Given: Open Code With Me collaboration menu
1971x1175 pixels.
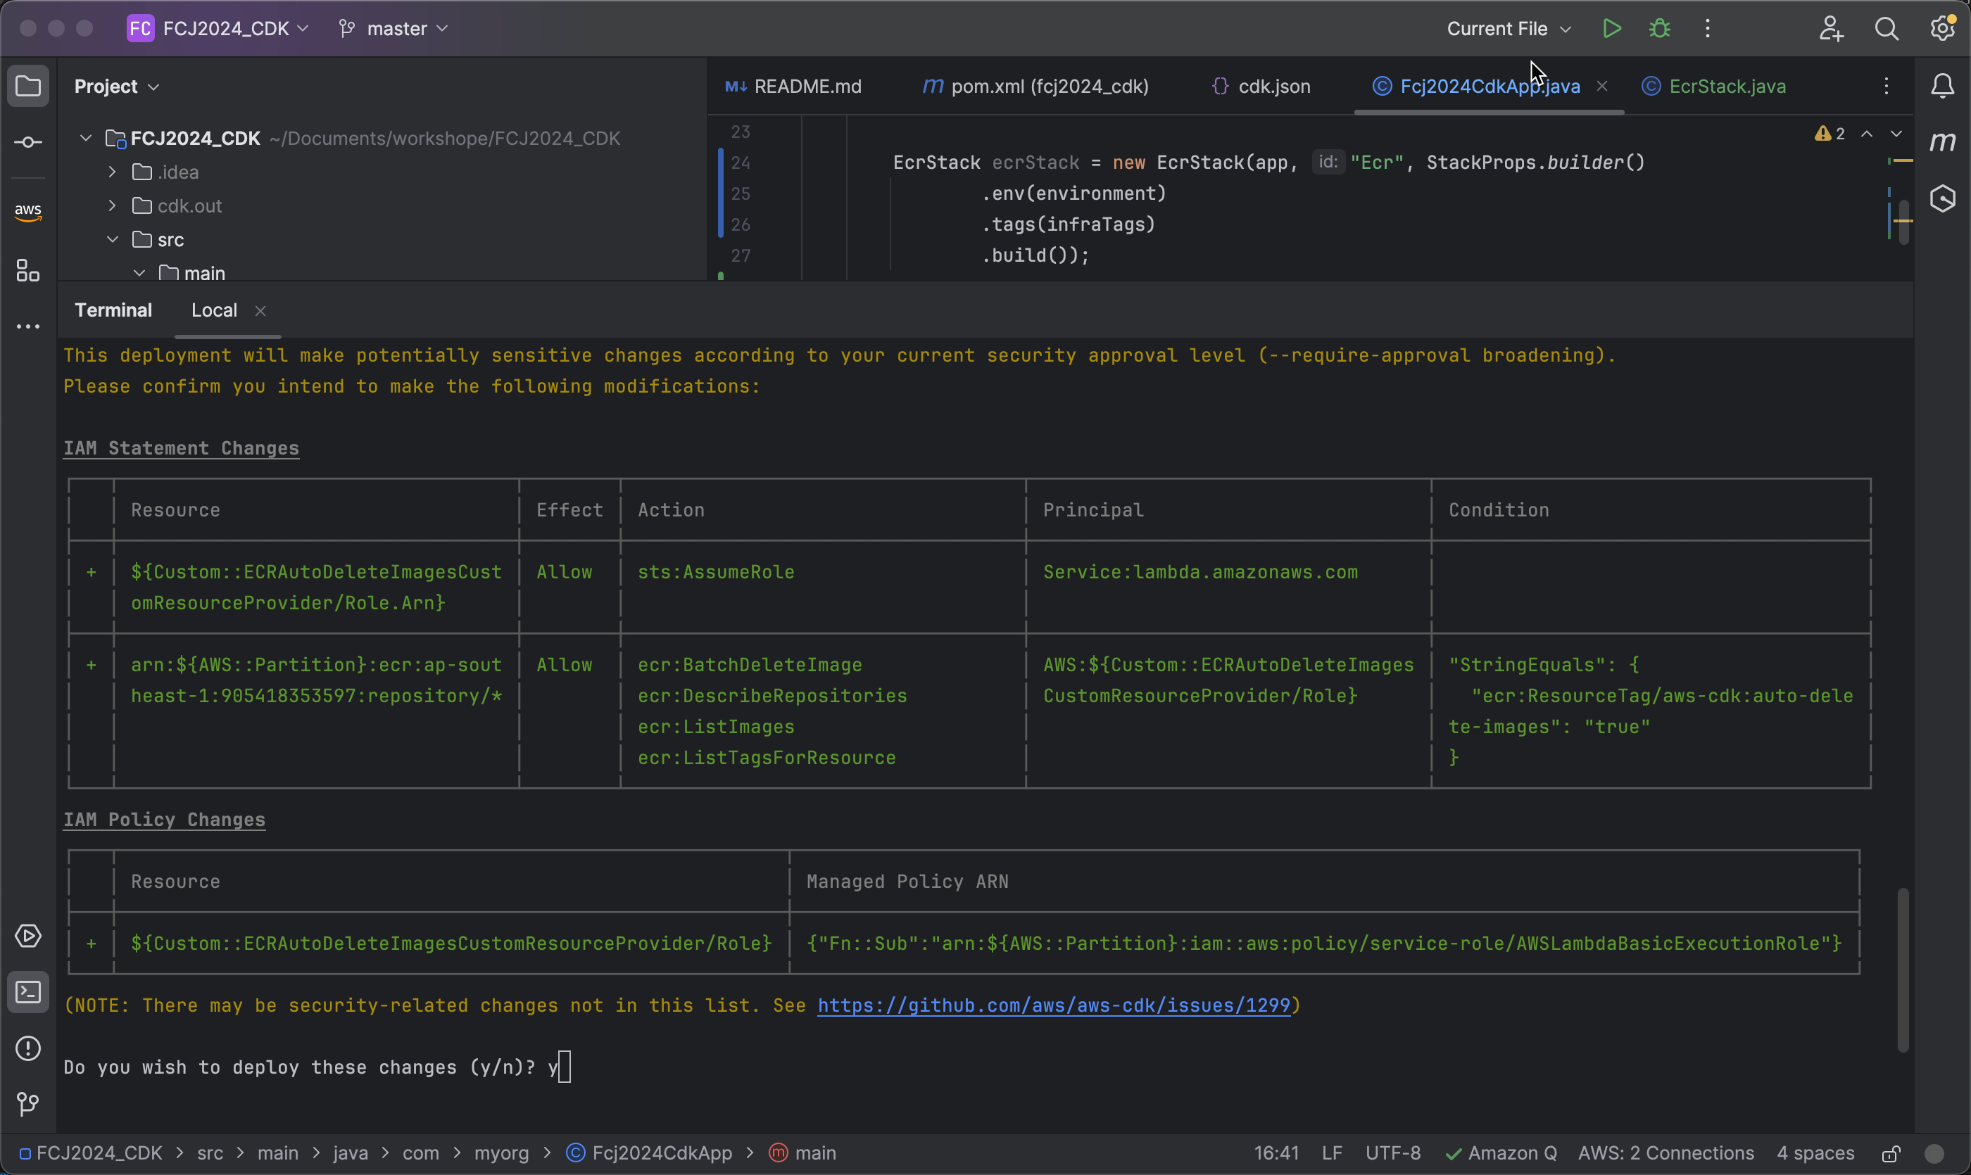Looking at the screenshot, I should tap(1831, 29).
